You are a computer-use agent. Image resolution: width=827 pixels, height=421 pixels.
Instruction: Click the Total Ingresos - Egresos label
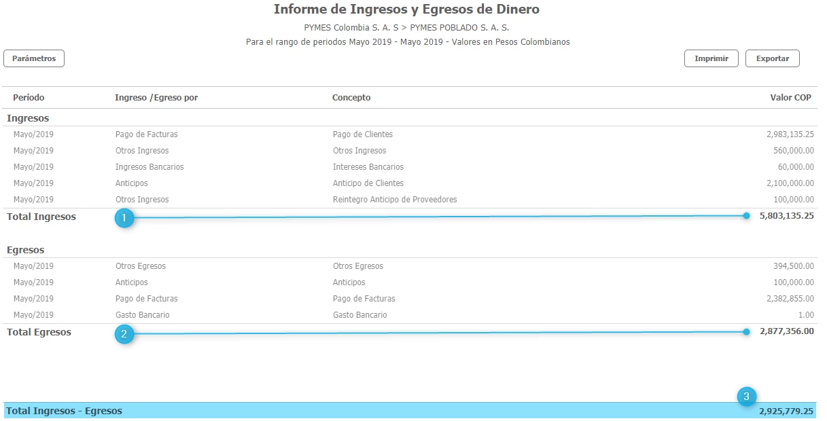click(x=65, y=411)
